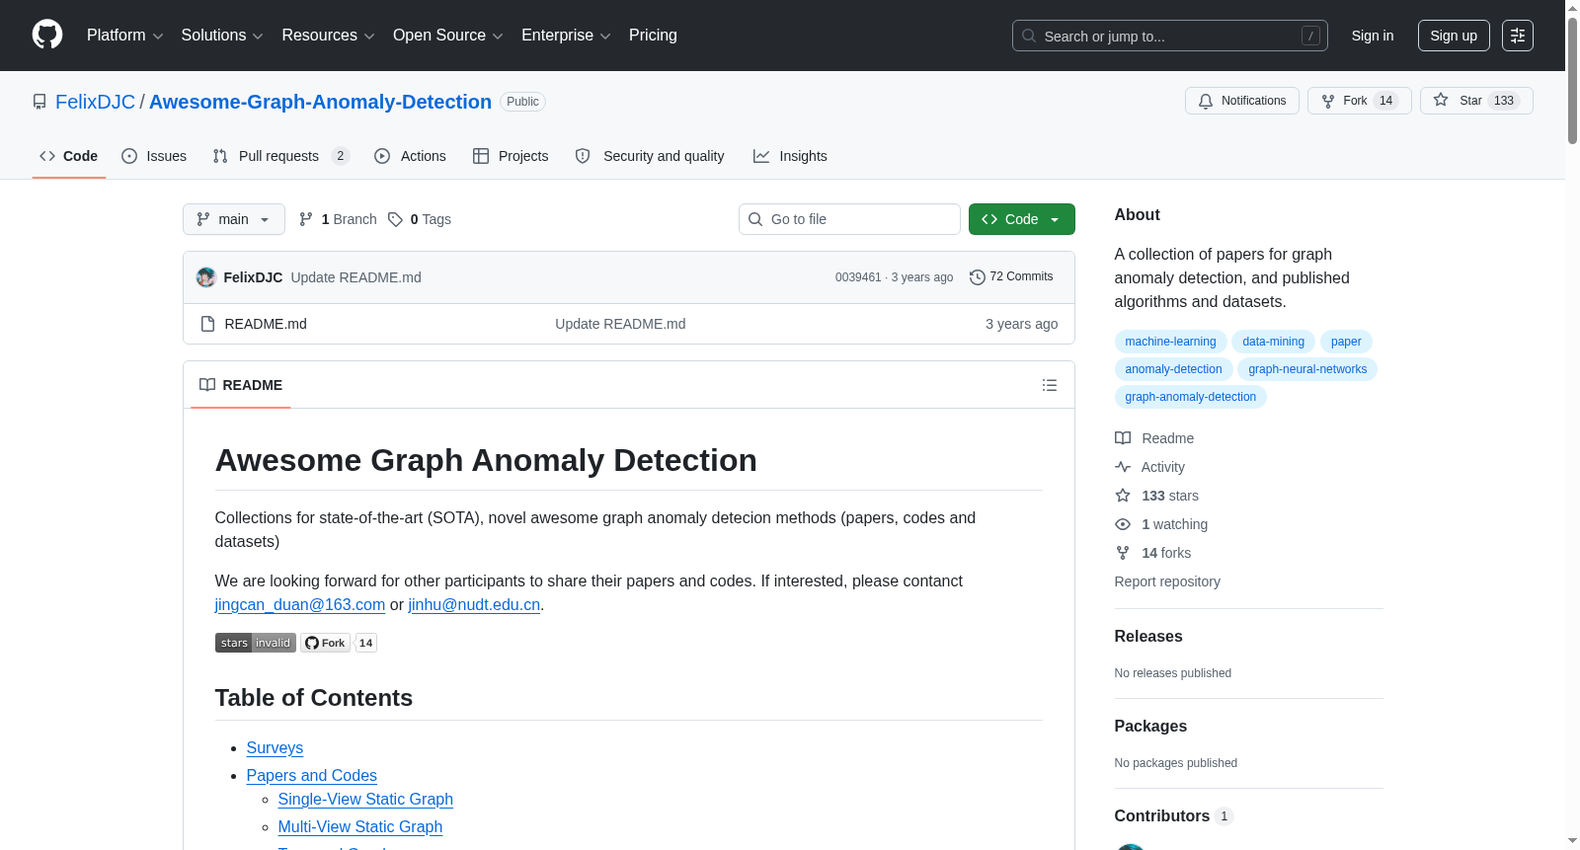Switch to the Code tab

pyautogui.click(x=69, y=156)
